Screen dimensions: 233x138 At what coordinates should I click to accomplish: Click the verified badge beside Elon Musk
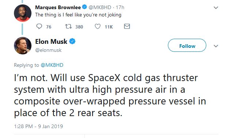pyautogui.click(x=72, y=41)
